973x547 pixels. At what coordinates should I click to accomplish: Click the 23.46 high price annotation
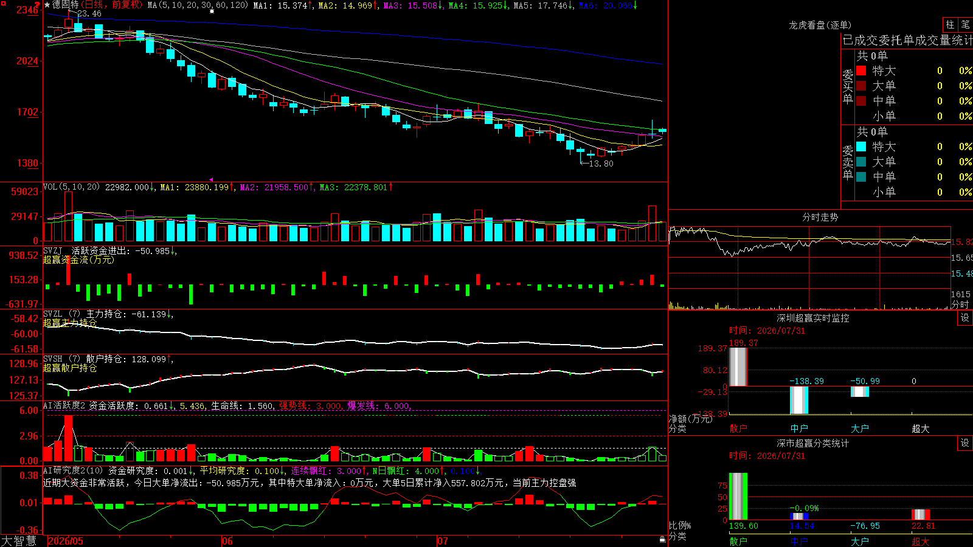89,14
